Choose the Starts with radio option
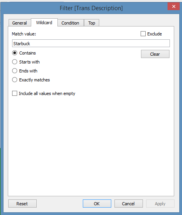Screen dimensions: 182x215 coord(15,62)
